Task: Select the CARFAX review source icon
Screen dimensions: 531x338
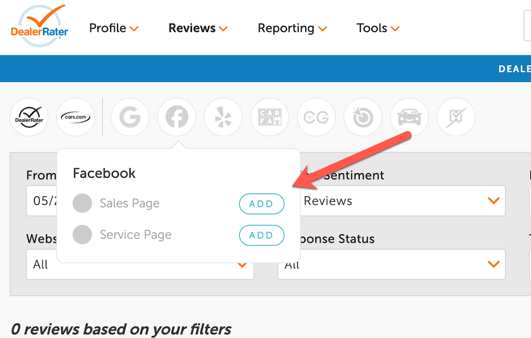Action: click(x=270, y=117)
